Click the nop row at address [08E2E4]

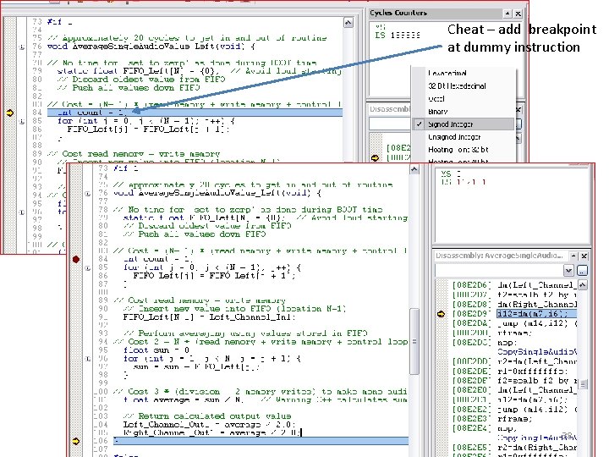pos(514,428)
